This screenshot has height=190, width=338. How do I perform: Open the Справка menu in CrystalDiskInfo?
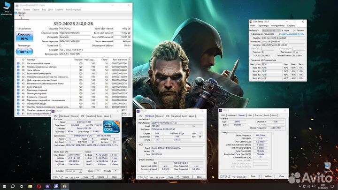point(59,10)
